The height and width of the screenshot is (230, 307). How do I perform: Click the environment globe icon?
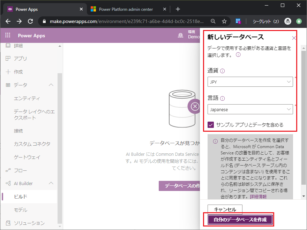pyautogui.click(x=180, y=36)
